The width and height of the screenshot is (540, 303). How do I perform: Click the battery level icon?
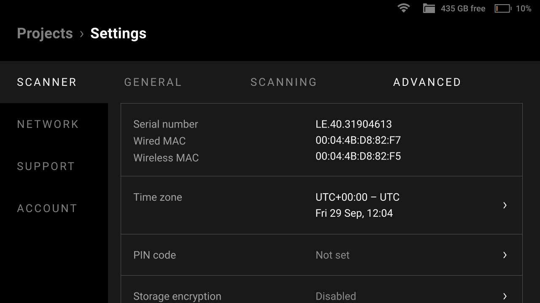pyautogui.click(x=502, y=8)
